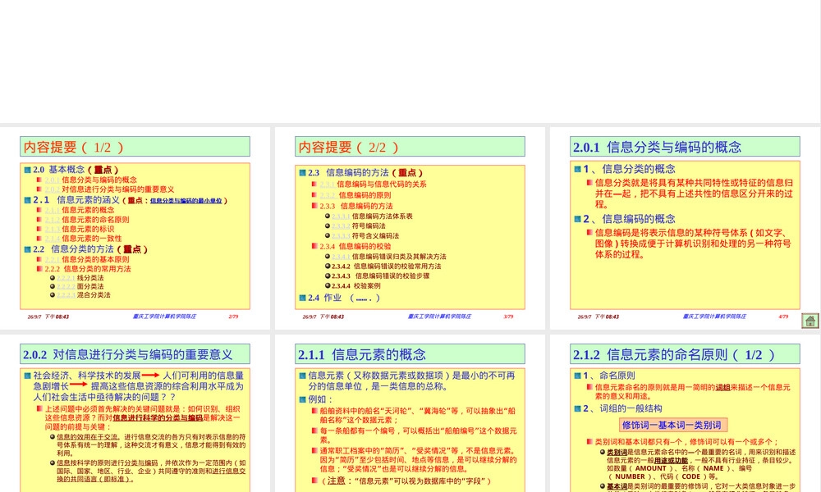Click the 2.2 信息分类的方法 heading

coord(90,249)
